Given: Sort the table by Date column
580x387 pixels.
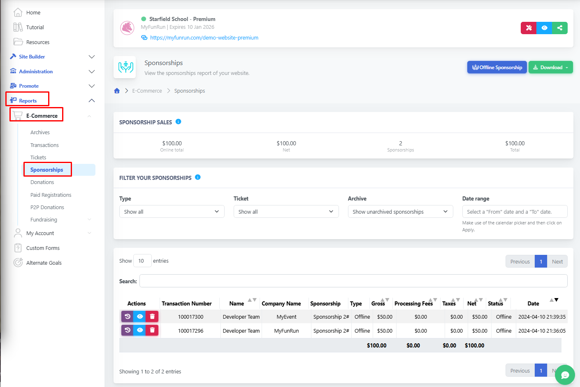Looking at the screenshot, I should pos(533,303).
